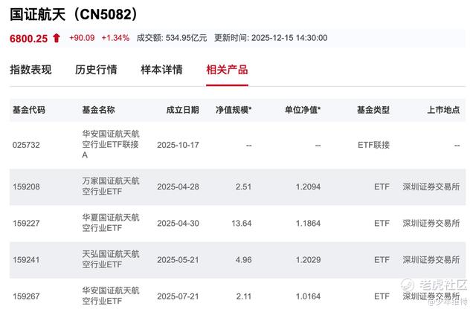Switch to the 指数表现 tab
Screen dimensions: 476x312
pos(30,70)
